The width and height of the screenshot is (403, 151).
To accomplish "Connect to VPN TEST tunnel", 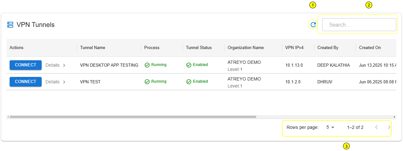I will [26, 82].
